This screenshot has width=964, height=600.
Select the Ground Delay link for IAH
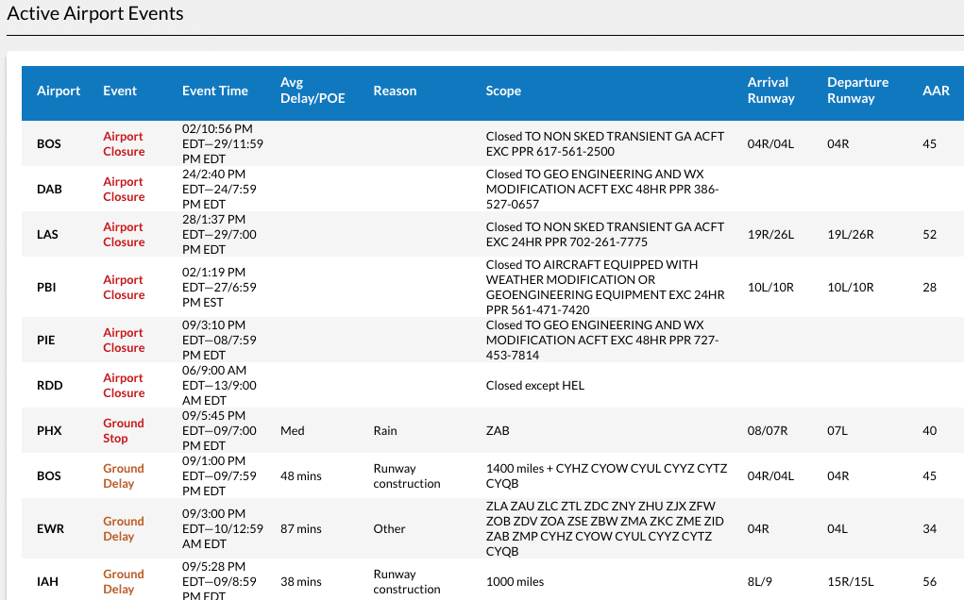123,581
